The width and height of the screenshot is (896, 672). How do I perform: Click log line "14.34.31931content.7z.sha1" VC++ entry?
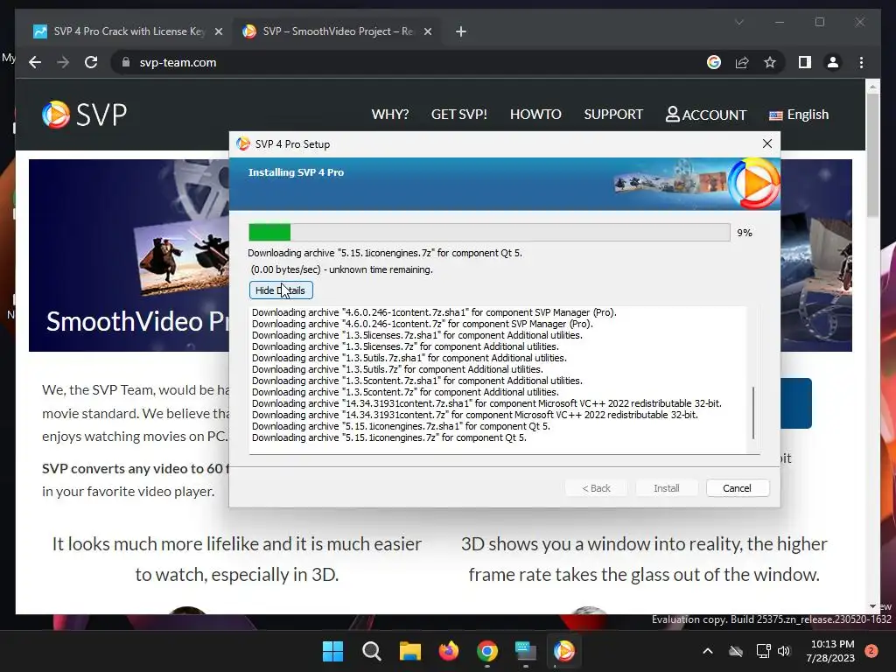[486, 403]
